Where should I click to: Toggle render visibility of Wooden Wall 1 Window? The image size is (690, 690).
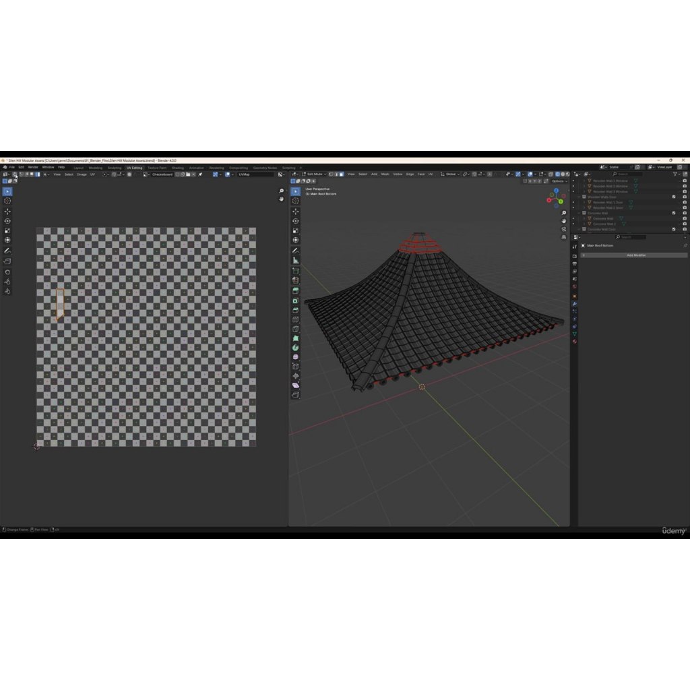pyautogui.click(x=685, y=181)
